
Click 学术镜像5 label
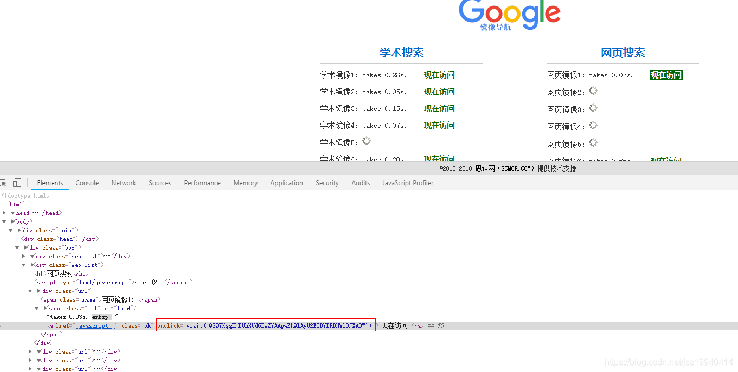click(339, 142)
